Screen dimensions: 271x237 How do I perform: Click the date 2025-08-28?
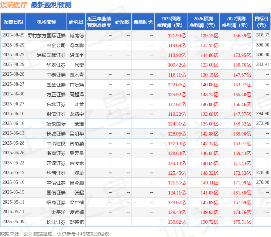pyautogui.click(x=13, y=74)
